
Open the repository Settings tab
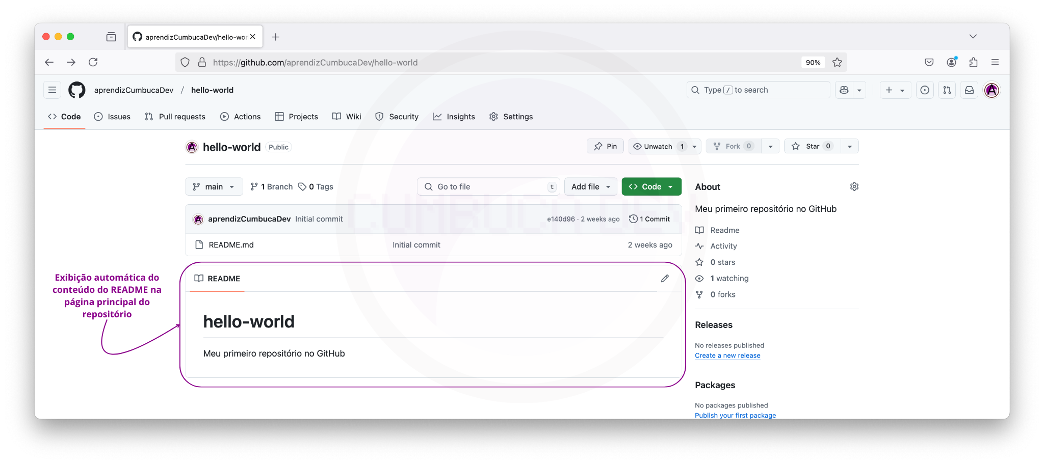pyautogui.click(x=511, y=117)
